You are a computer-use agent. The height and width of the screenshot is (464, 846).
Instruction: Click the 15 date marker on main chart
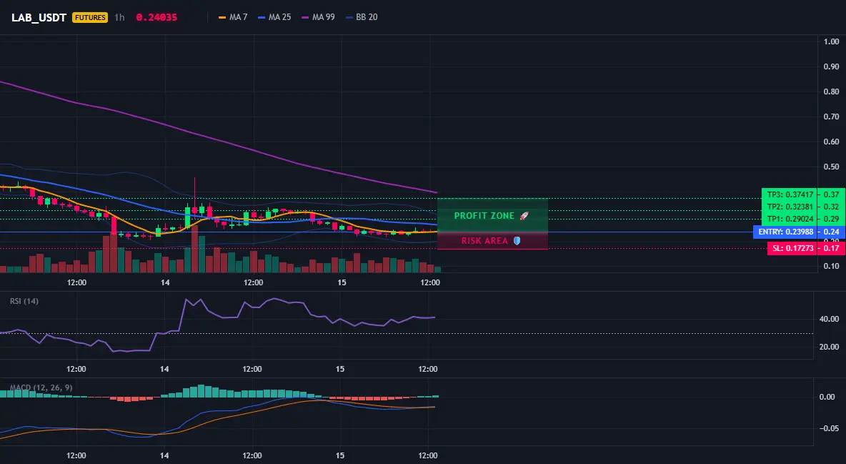[x=342, y=282]
